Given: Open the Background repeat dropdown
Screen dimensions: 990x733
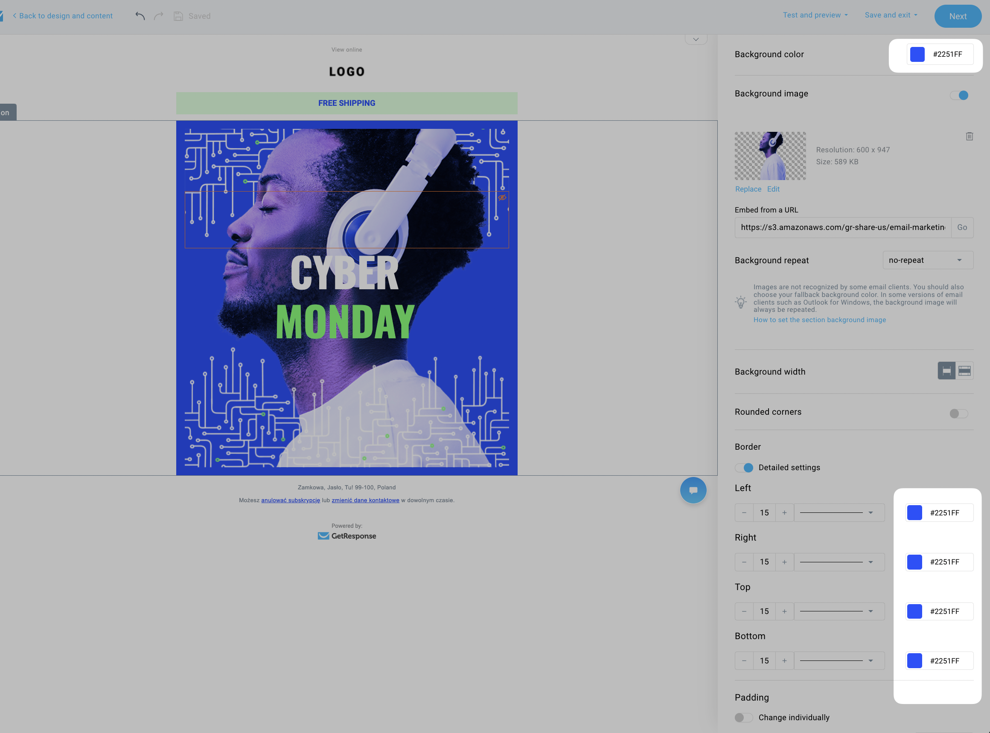Looking at the screenshot, I should coord(927,260).
